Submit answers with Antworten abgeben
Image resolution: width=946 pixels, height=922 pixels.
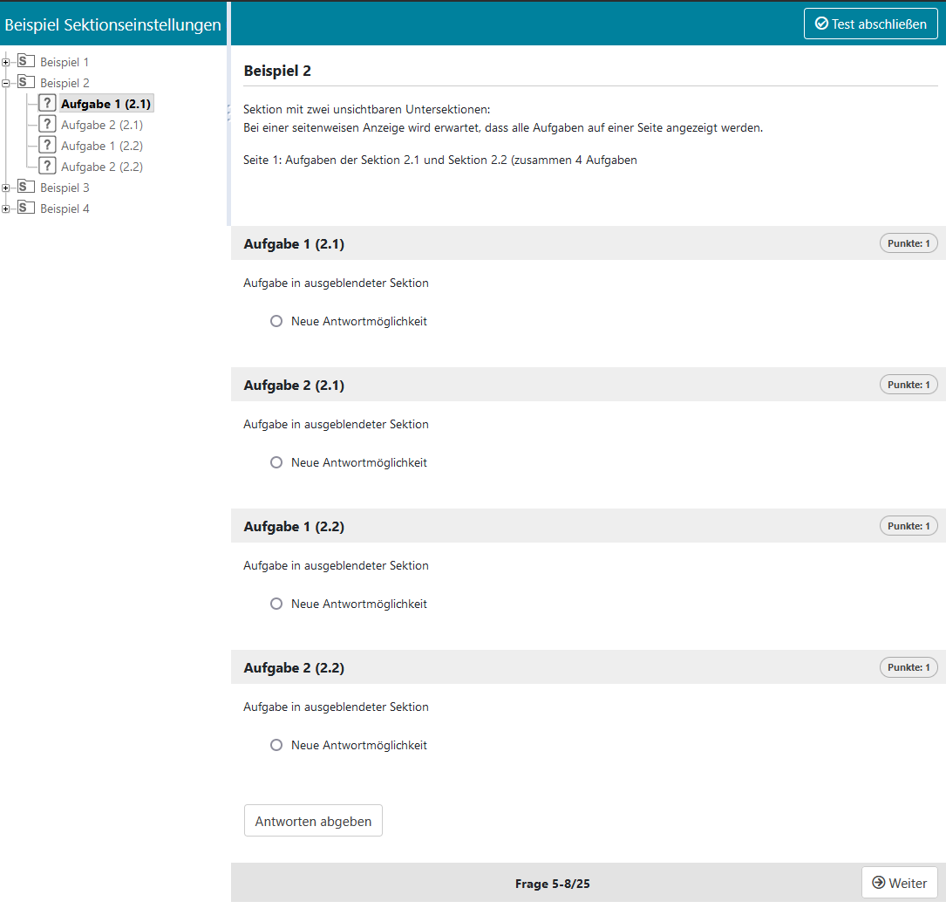click(313, 821)
